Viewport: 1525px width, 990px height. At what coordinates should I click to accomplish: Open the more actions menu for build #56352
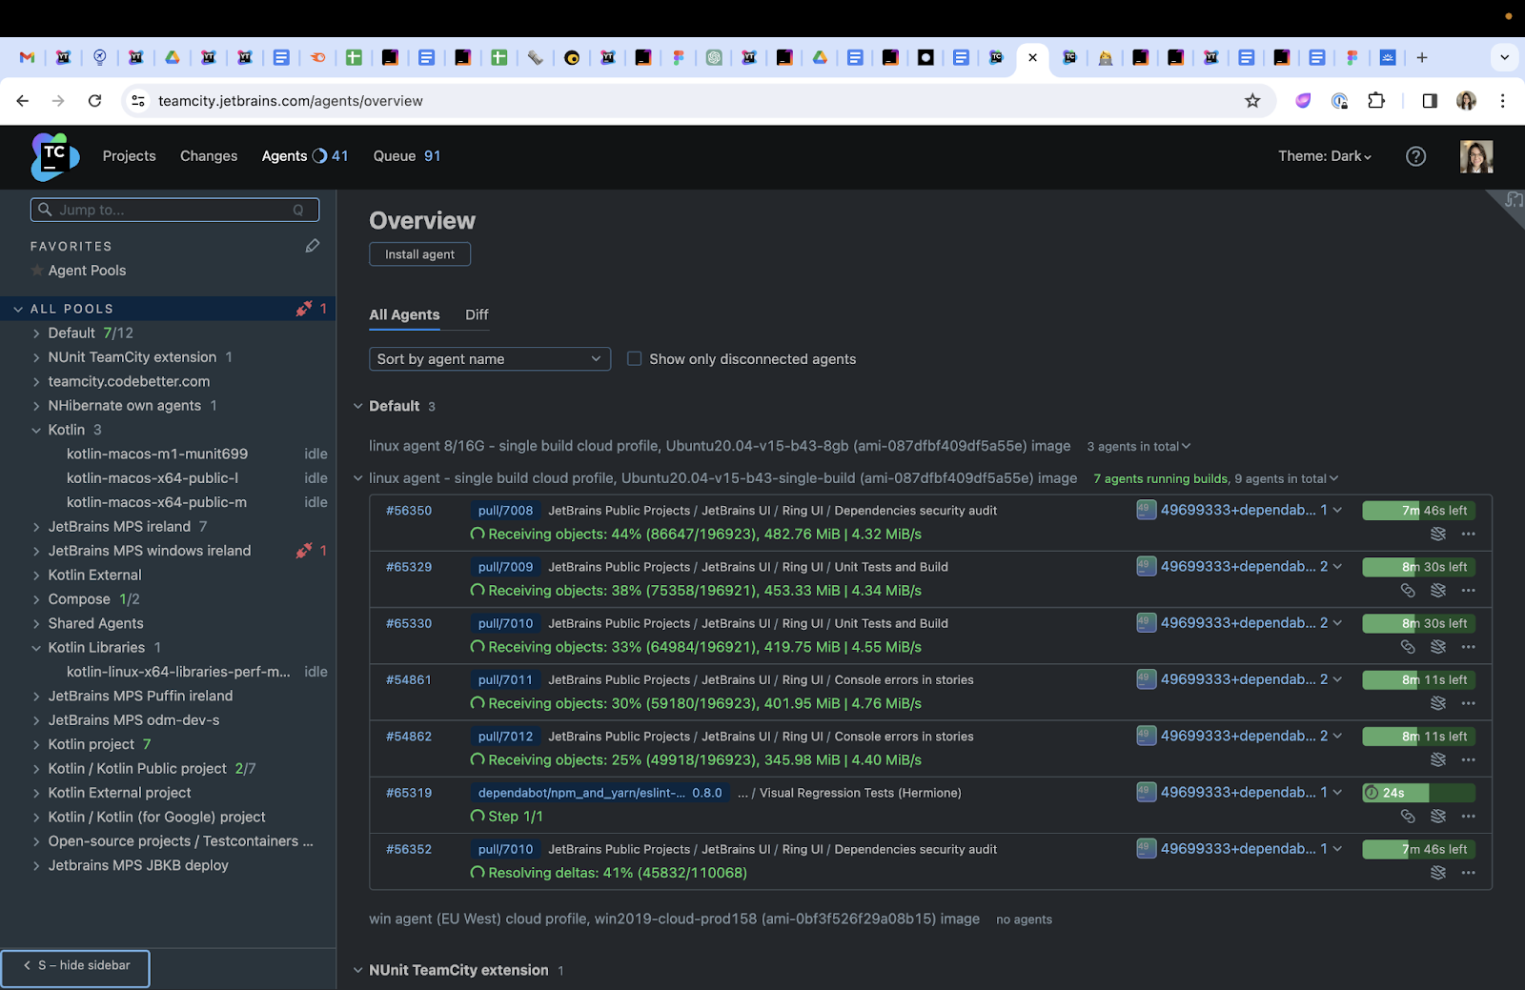point(1468,873)
